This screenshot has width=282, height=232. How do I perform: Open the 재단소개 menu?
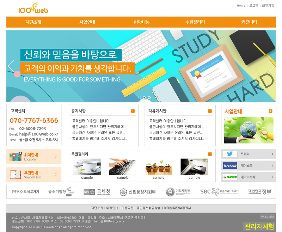(33, 22)
